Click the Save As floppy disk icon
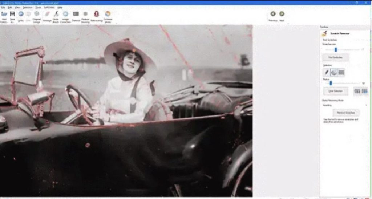The width and height of the screenshot is (372, 199). point(12,16)
